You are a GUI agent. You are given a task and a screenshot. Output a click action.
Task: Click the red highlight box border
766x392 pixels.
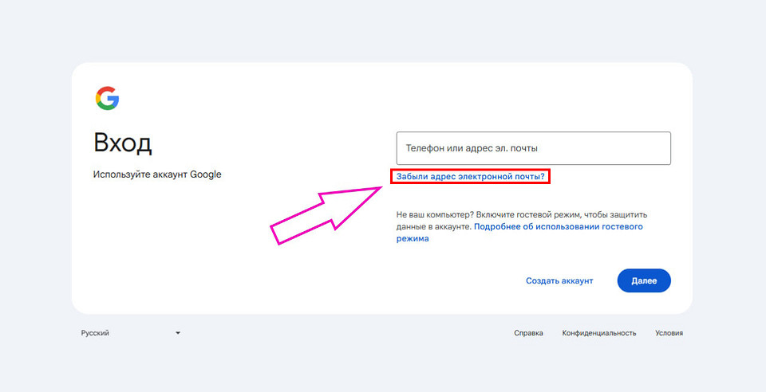coord(391,176)
